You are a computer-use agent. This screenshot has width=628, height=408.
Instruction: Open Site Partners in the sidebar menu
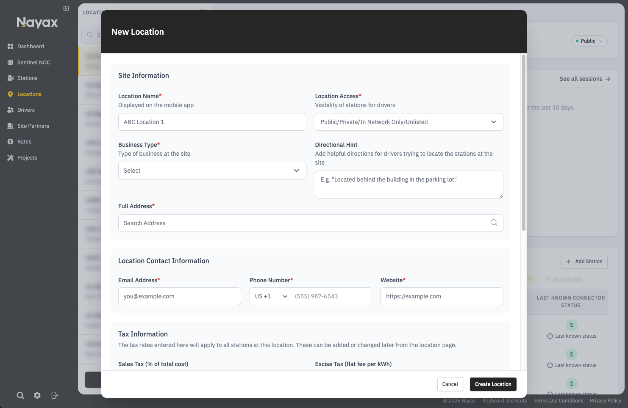click(33, 126)
